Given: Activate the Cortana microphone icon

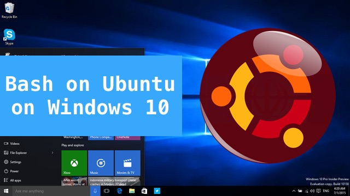Looking at the screenshot, I should (95, 191).
